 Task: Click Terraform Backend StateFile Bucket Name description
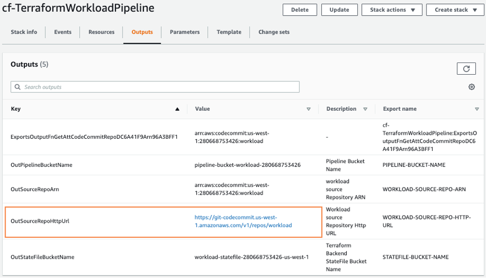click(346, 257)
